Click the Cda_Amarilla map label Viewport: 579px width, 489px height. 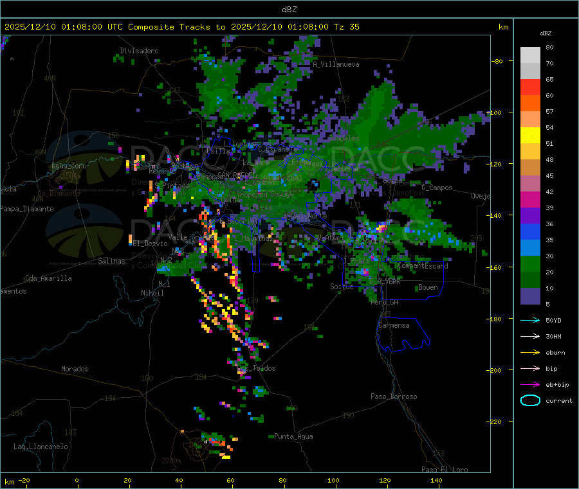[x=48, y=278]
